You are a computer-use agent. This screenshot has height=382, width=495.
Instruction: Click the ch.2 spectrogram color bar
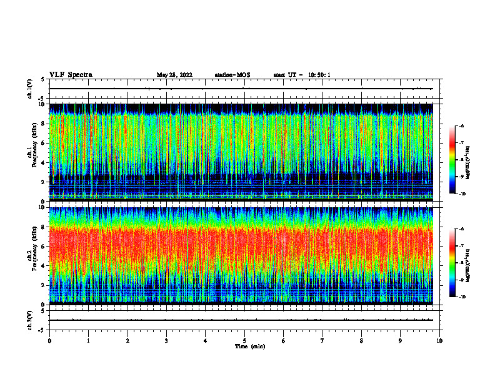(452, 263)
